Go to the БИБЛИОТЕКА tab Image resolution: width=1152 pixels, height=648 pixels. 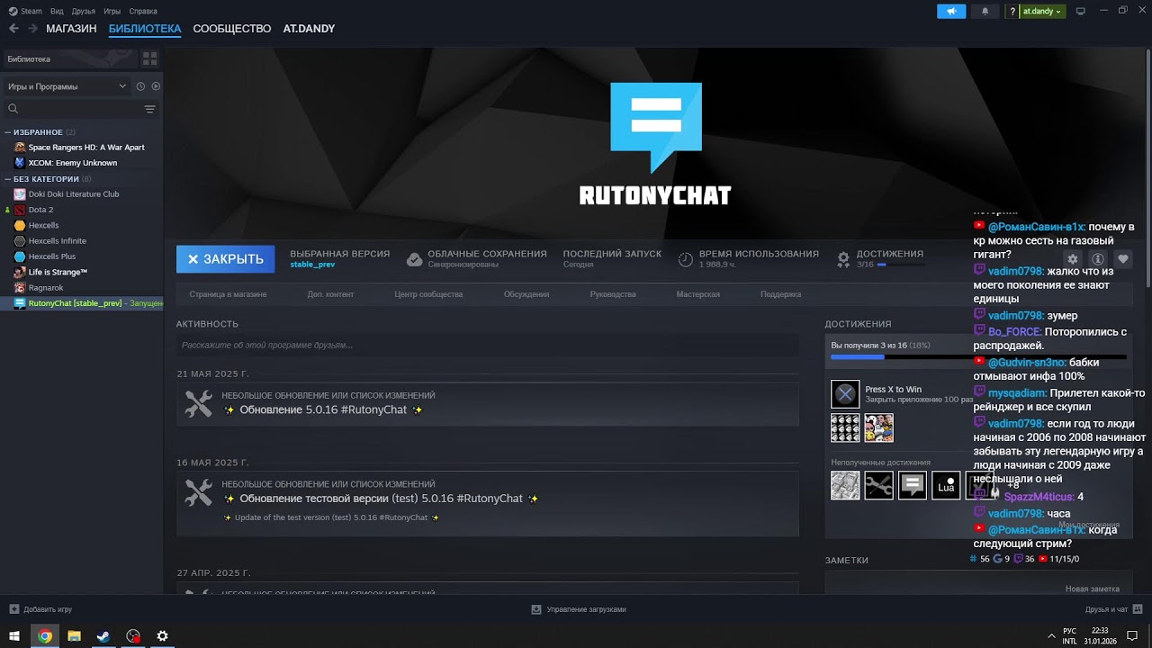145,29
